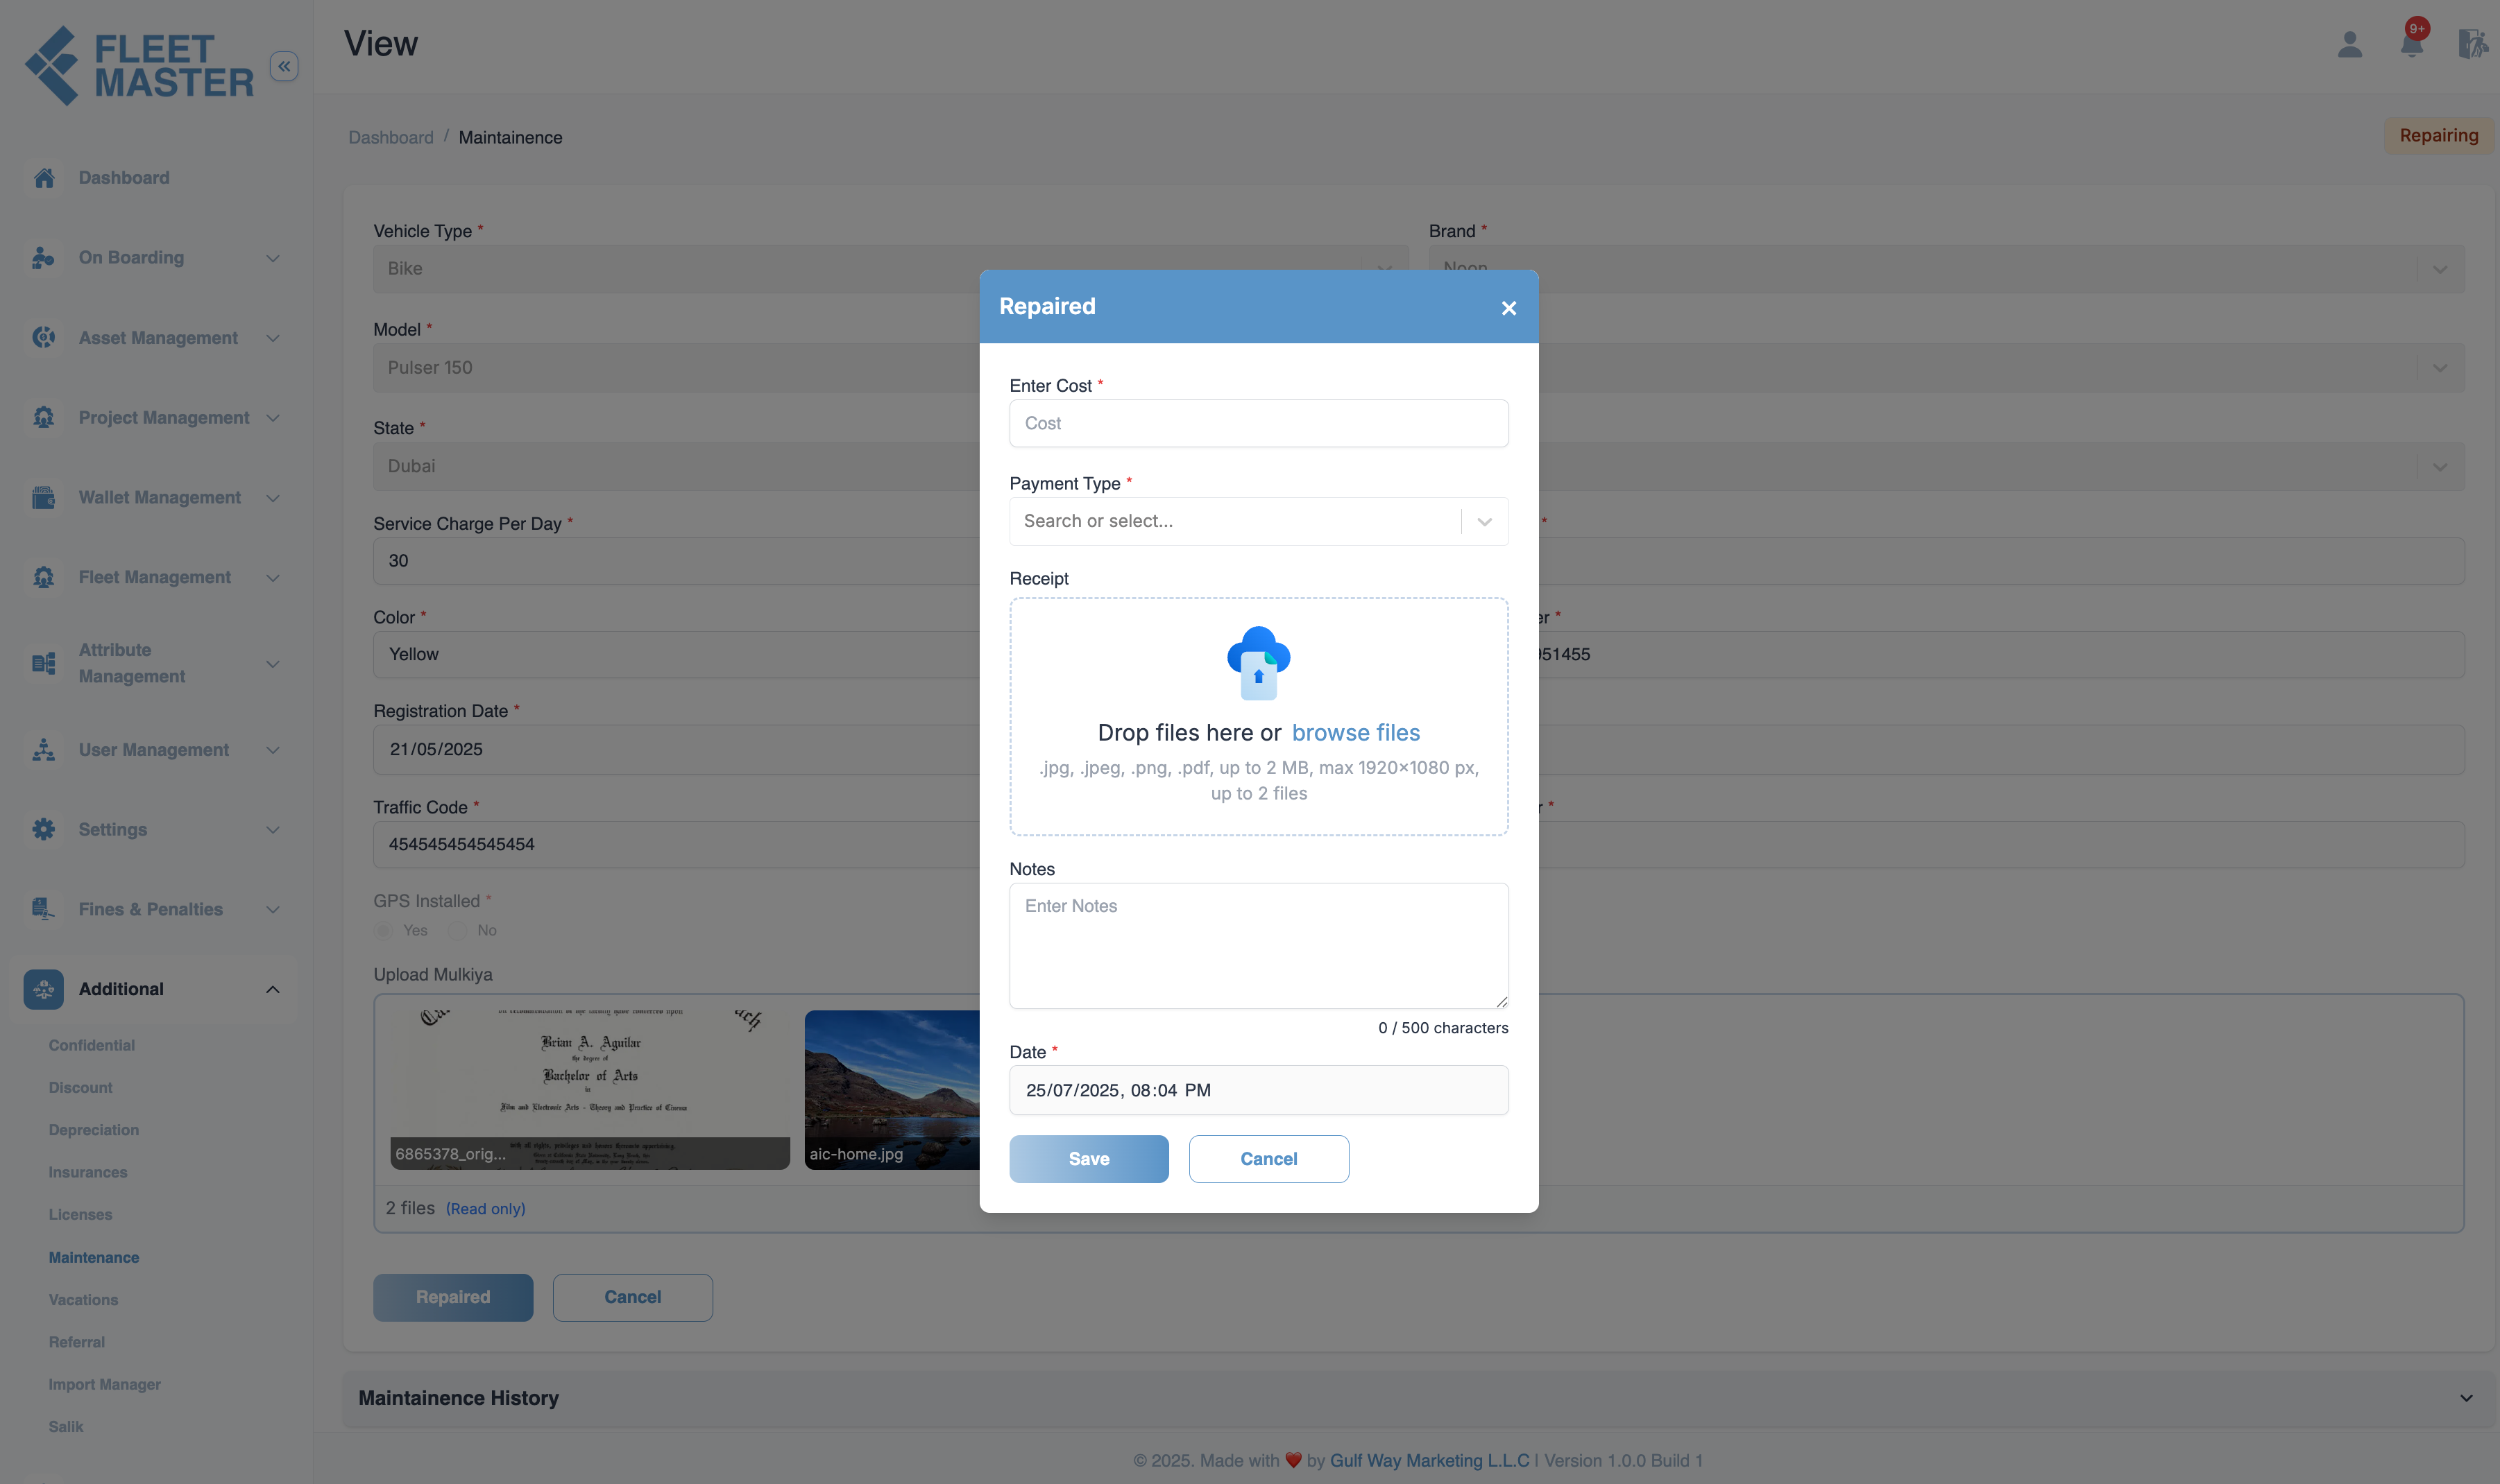Click the Project Management sidebar icon
Viewport: 2500px width, 1484px height.
[x=43, y=418]
